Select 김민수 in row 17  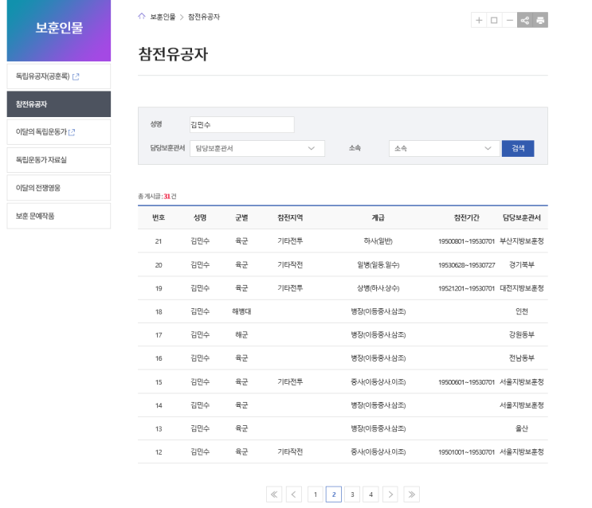click(200, 334)
